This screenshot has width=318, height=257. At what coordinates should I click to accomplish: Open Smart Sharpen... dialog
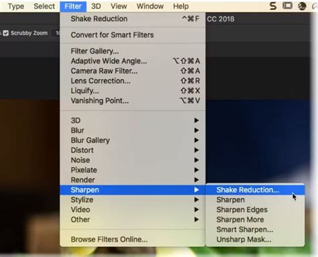(x=255, y=229)
